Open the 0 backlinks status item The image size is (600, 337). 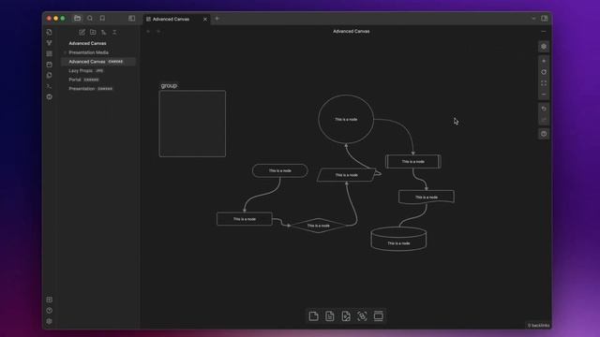[x=538, y=325]
